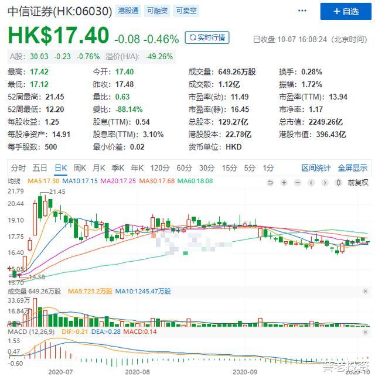
Task: Click the MA10:17.15 moving average label
Action: (x=80, y=181)
